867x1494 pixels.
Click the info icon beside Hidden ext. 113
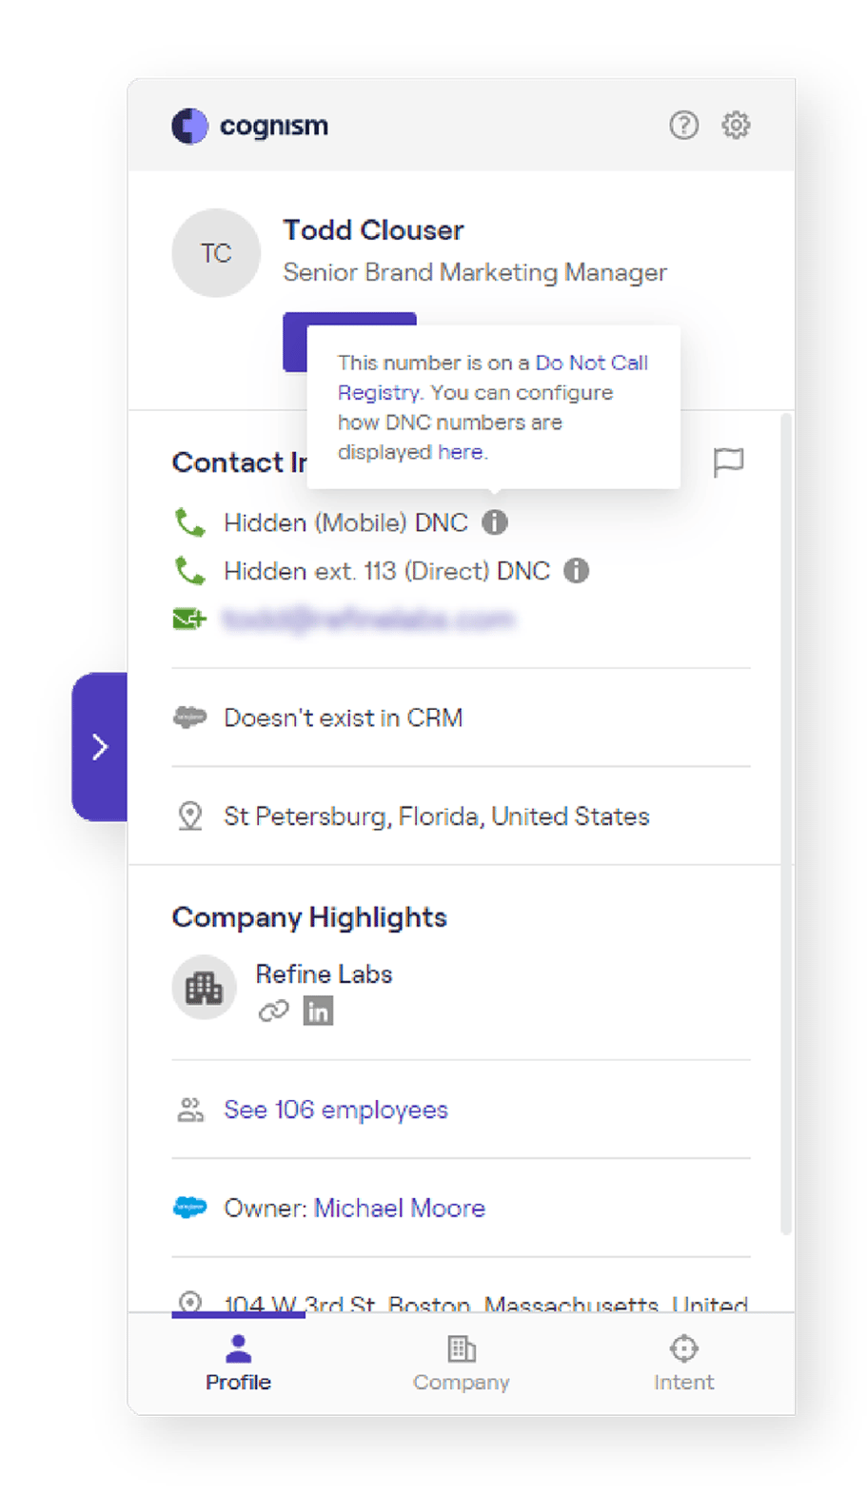pos(576,571)
